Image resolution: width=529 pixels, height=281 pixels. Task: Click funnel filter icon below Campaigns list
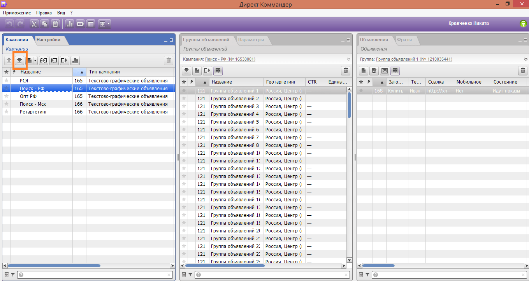13,275
